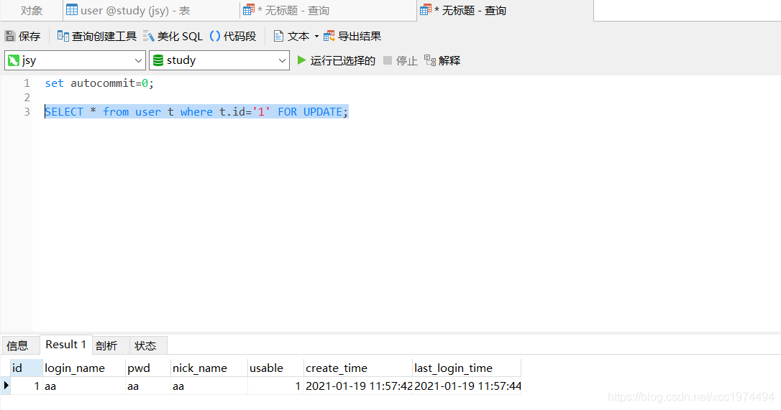Click the Explain (解释) button
The height and width of the screenshot is (410, 781).
coord(442,61)
